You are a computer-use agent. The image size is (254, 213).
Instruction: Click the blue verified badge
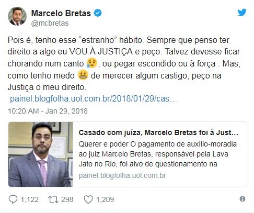[x=98, y=13]
